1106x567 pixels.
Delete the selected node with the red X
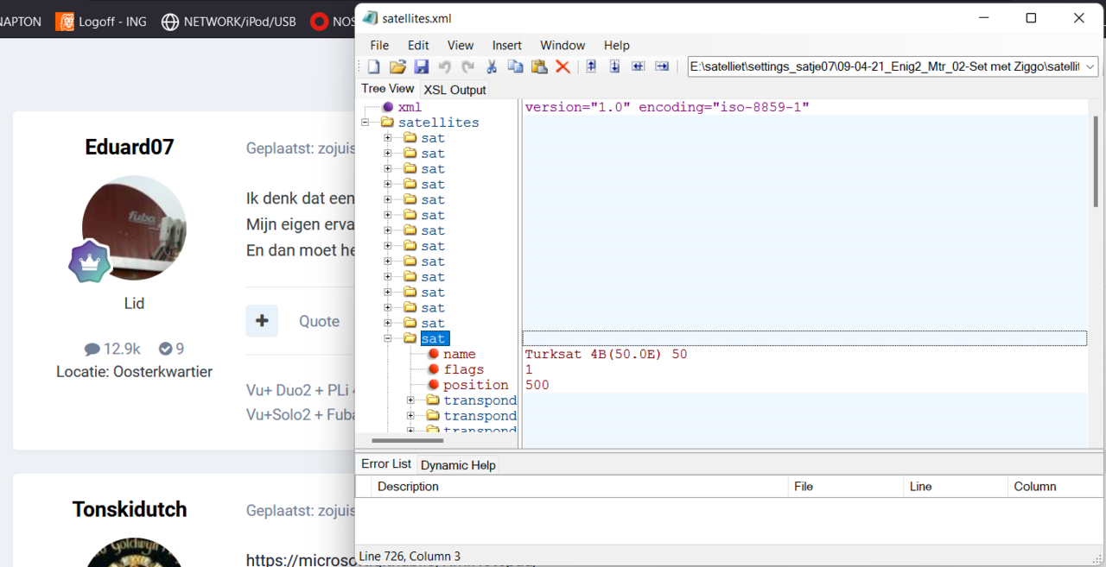point(562,66)
